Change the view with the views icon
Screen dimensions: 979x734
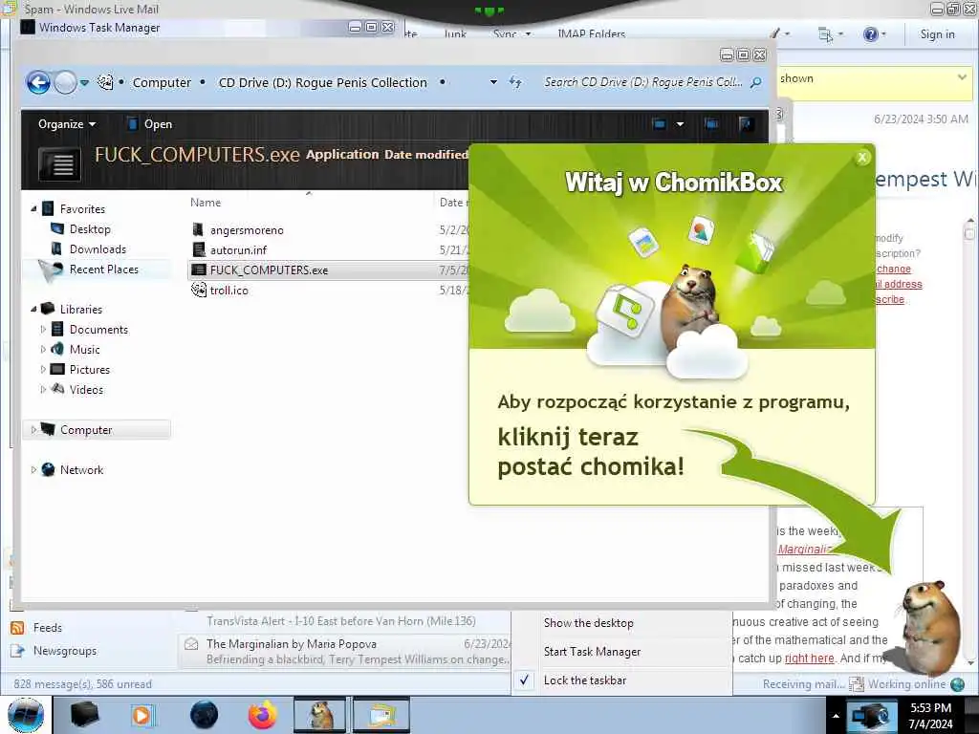(660, 124)
